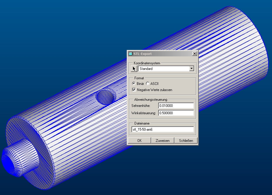
Task: Click the coordinate system selection arrow icon
Action: click(x=134, y=69)
